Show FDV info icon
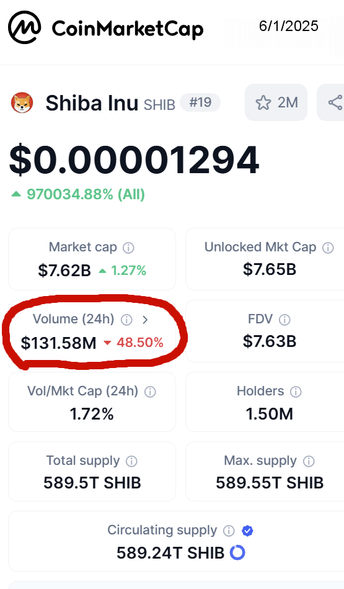This screenshot has width=344, height=589. 284,320
